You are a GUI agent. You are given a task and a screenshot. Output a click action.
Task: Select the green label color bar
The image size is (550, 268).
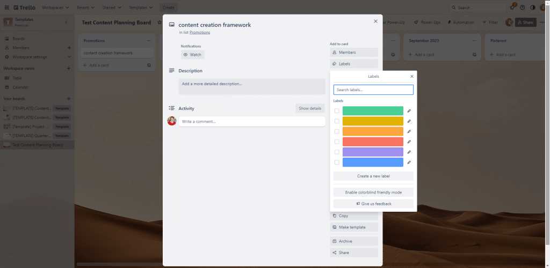(373, 111)
